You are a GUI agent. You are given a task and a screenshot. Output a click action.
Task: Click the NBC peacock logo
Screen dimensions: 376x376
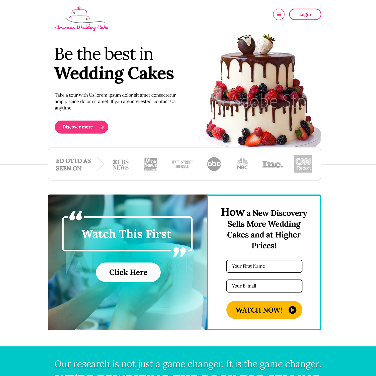[x=242, y=164]
